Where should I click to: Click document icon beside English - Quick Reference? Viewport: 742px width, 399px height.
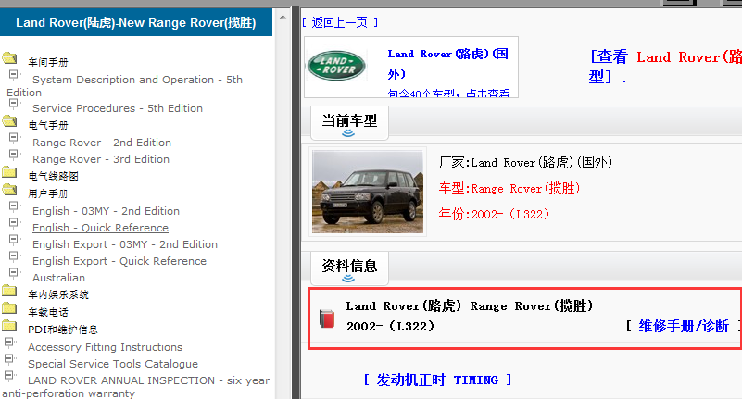coord(14,223)
